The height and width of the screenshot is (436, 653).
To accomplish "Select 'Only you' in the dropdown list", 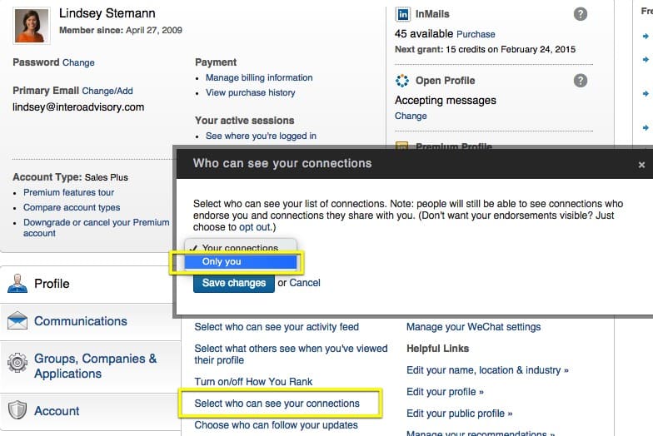I will (241, 261).
